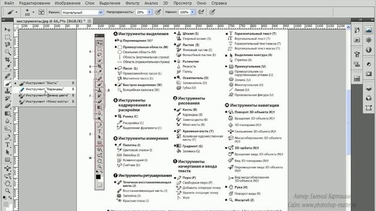This screenshot has height=211, width=376.
Task: Reset default foreground and background colors
Action: coord(5,198)
